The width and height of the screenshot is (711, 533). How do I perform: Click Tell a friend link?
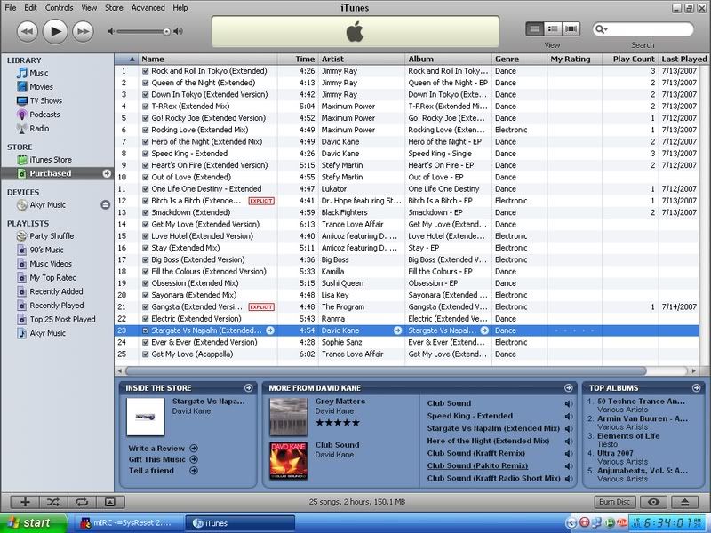tap(151, 471)
